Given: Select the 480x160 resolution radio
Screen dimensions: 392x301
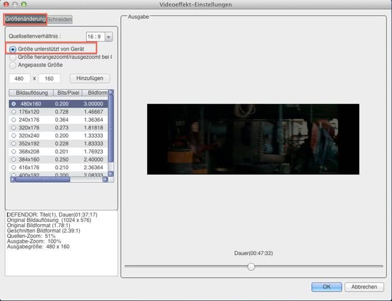Looking at the screenshot, I should pos(13,104).
